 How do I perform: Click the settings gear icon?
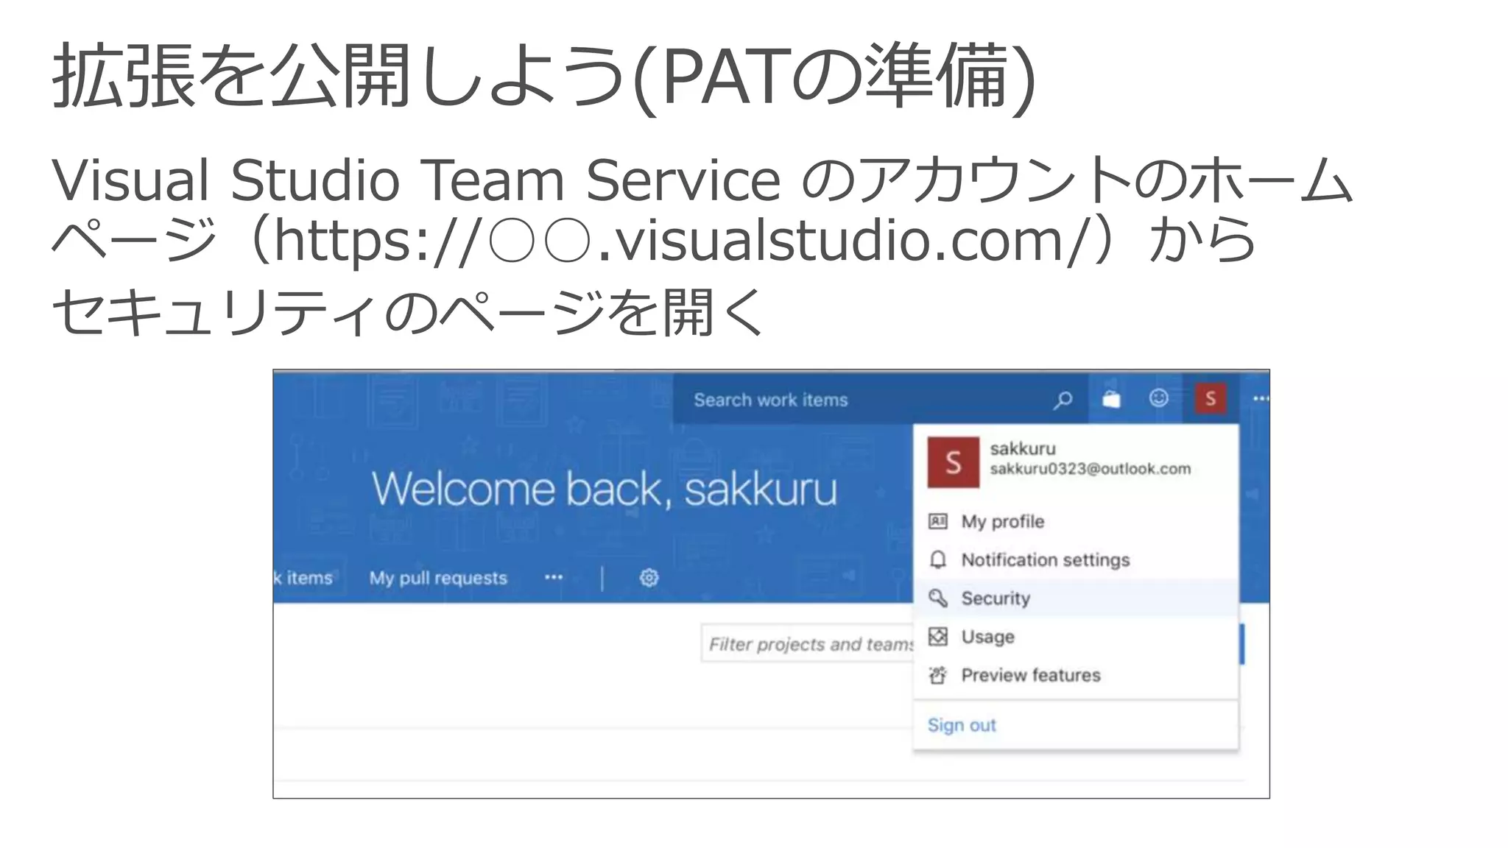tap(649, 578)
